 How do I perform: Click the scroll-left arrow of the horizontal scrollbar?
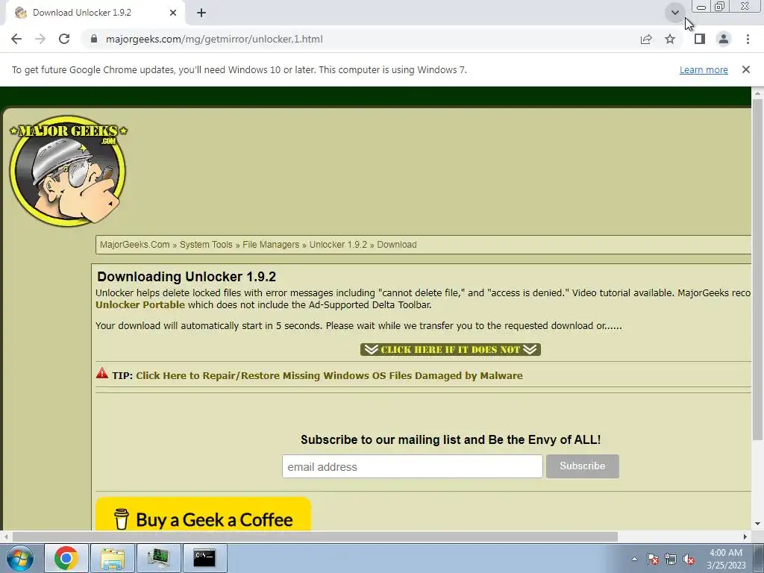click(x=5, y=536)
